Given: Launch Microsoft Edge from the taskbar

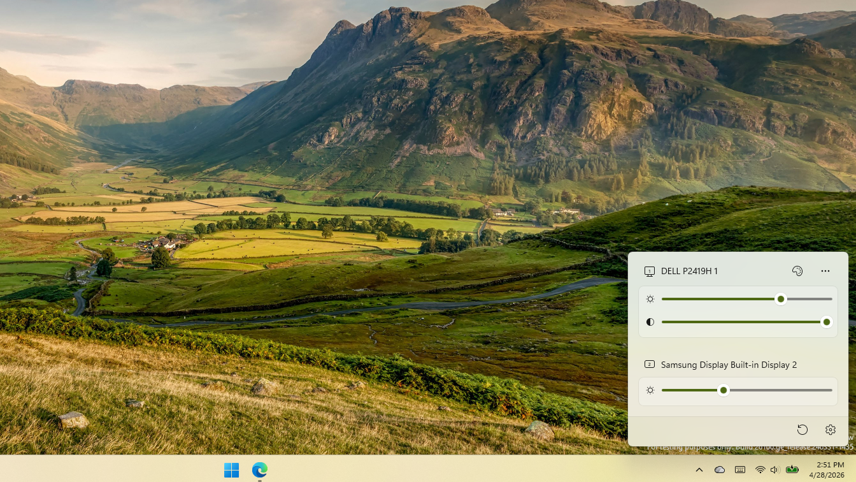Looking at the screenshot, I should 259,470.
